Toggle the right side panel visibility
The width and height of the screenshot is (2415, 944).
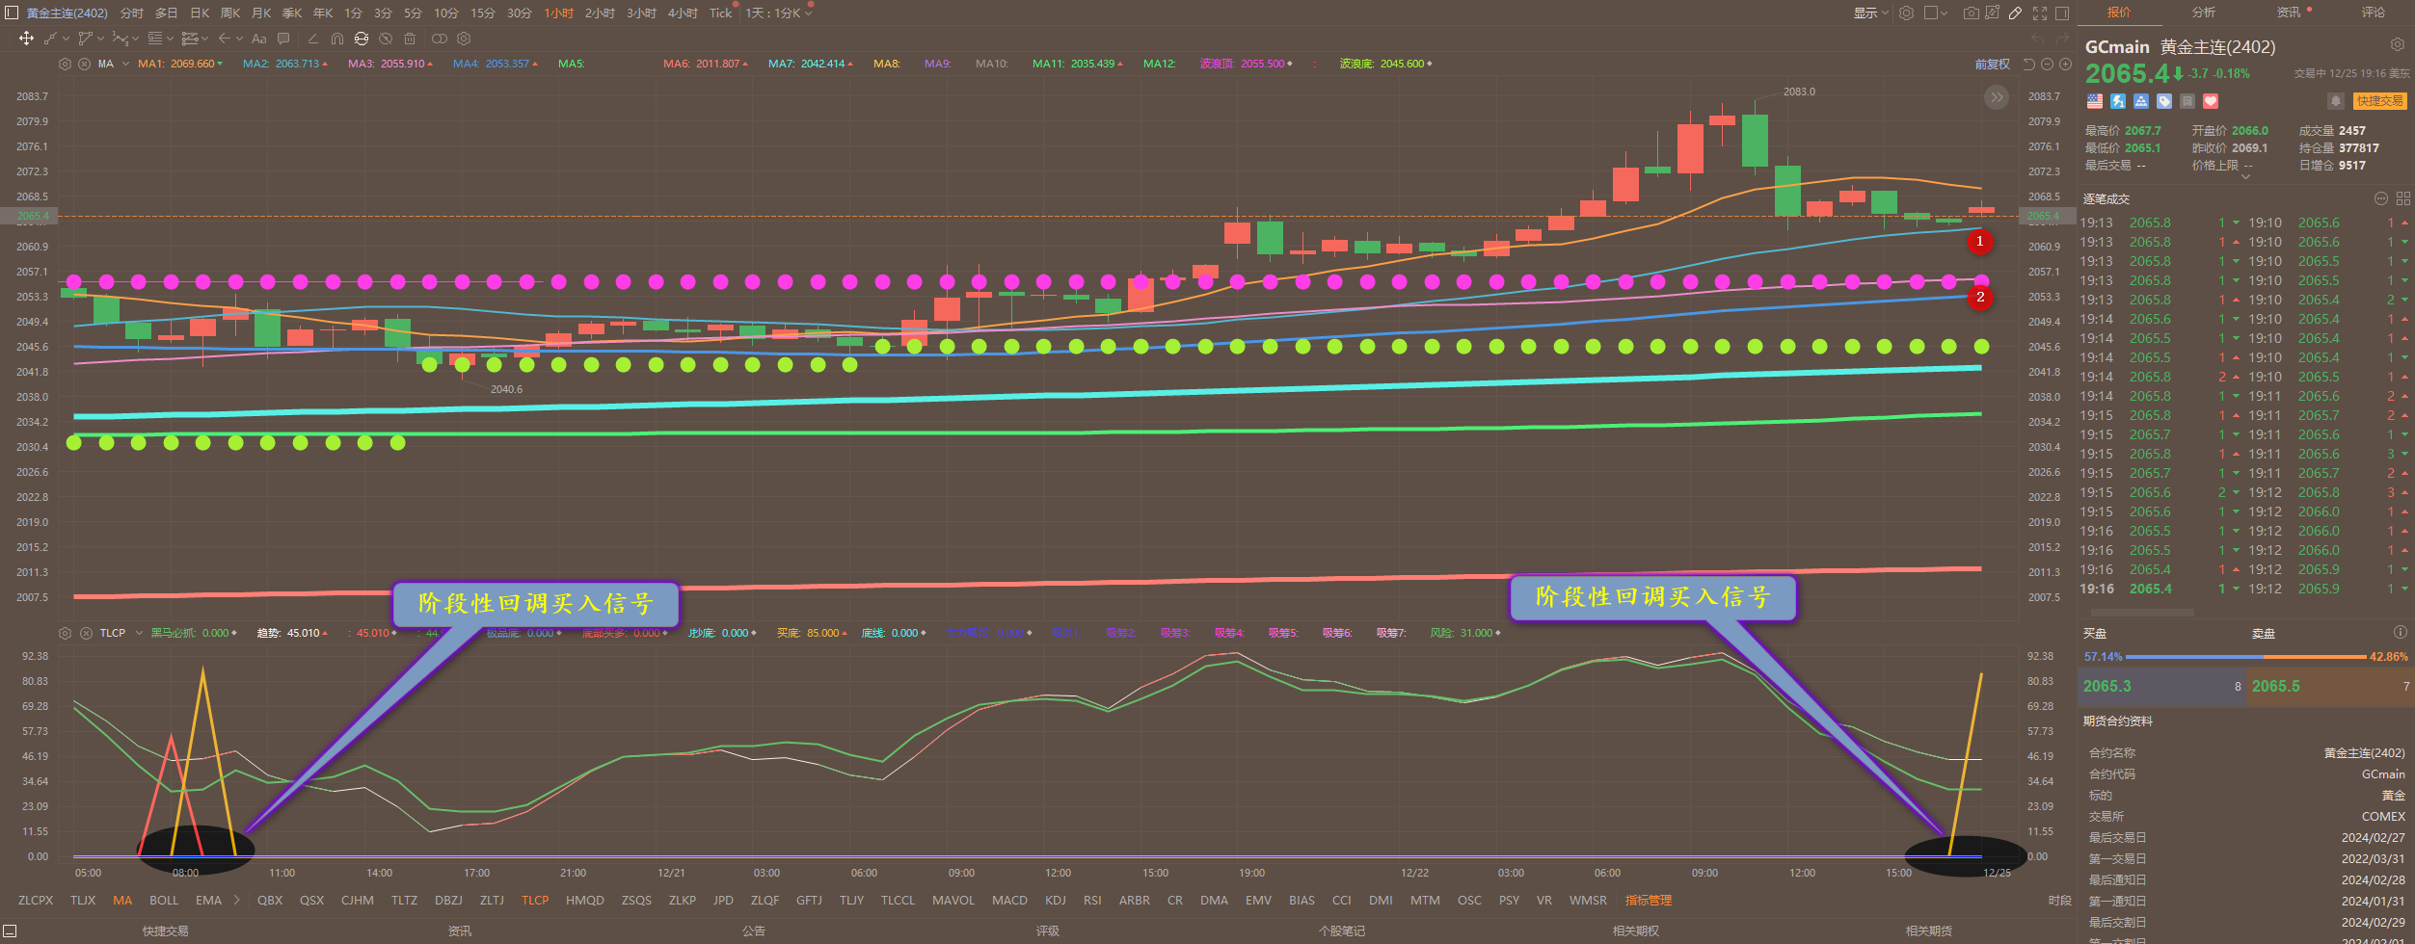click(2062, 13)
